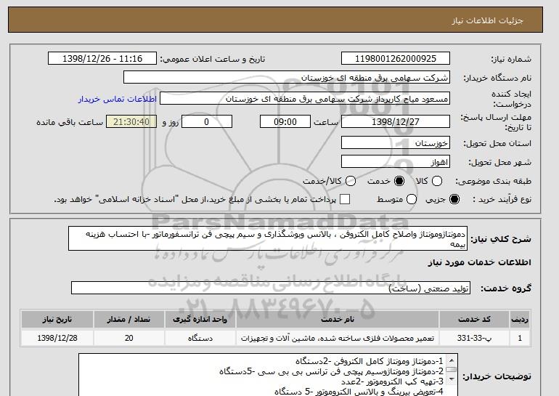Image resolution: width=559 pixels, height=396 pixels.
Task: Click the توضیحات خریدار label
Action: [x=497, y=376]
